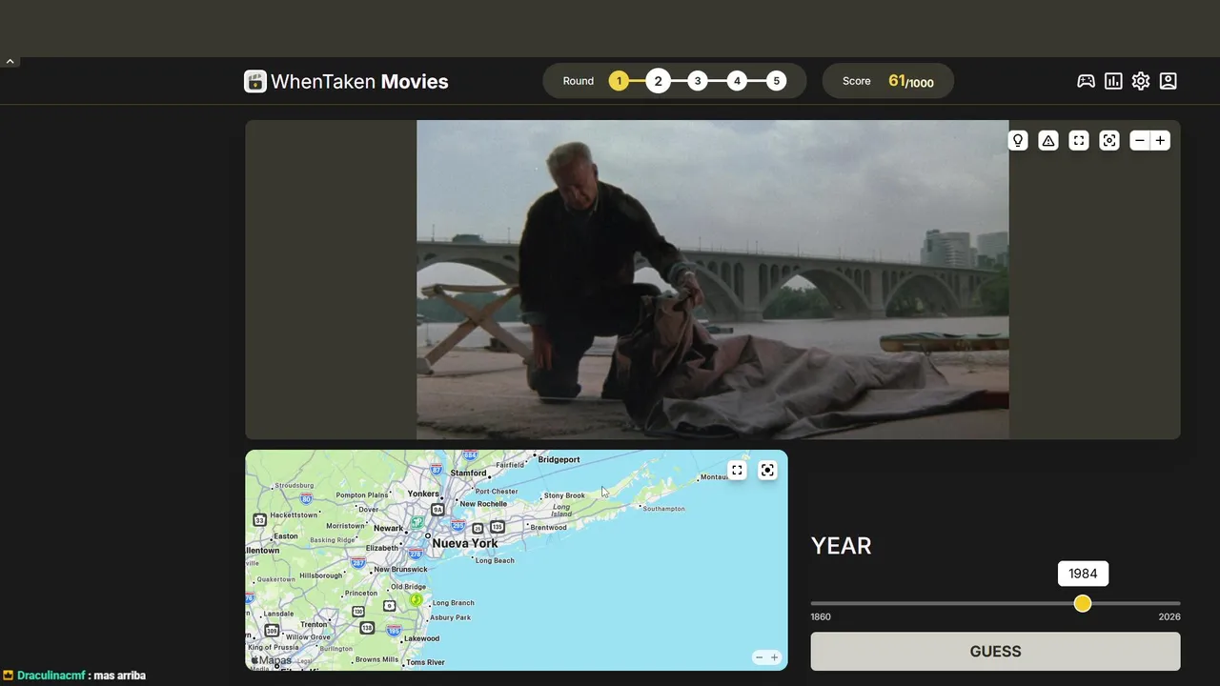This screenshot has height=686, width=1220.
Task: Click Toms River on the map
Action: [425, 662]
